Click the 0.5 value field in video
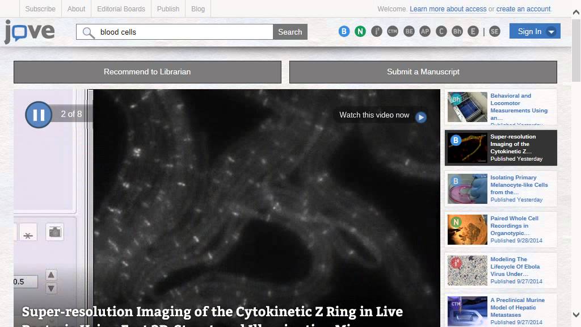The width and height of the screenshot is (581, 327). tap(26, 282)
